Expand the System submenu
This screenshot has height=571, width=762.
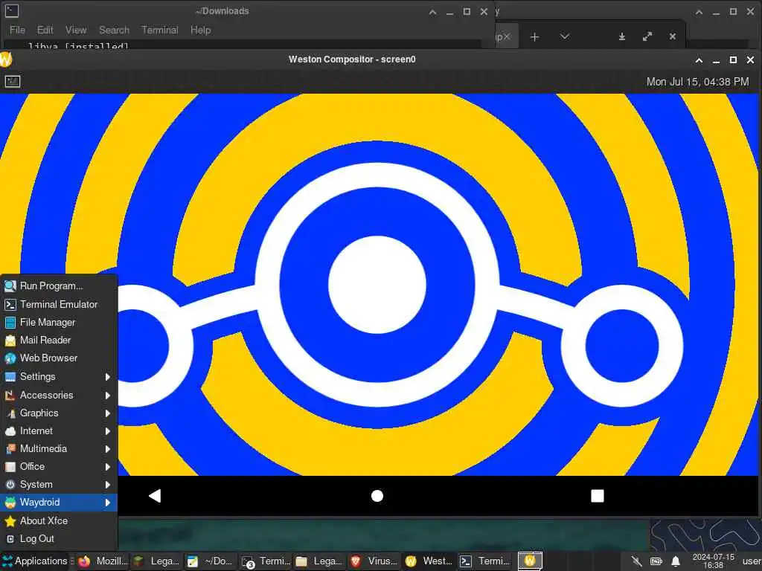click(59, 485)
